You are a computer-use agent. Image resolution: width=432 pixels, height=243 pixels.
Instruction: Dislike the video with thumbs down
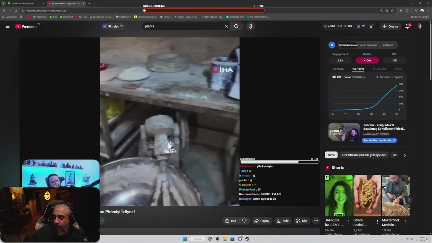[244, 221]
